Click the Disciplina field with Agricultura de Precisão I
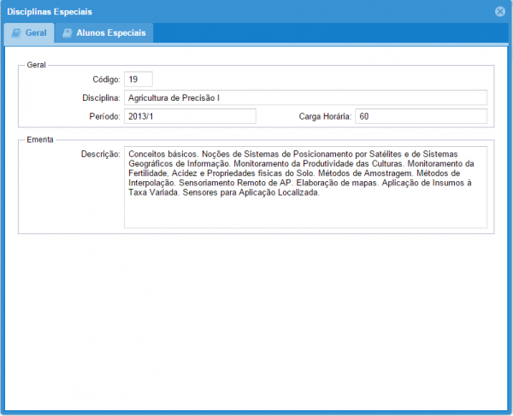The image size is (513, 416). point(305,97)
